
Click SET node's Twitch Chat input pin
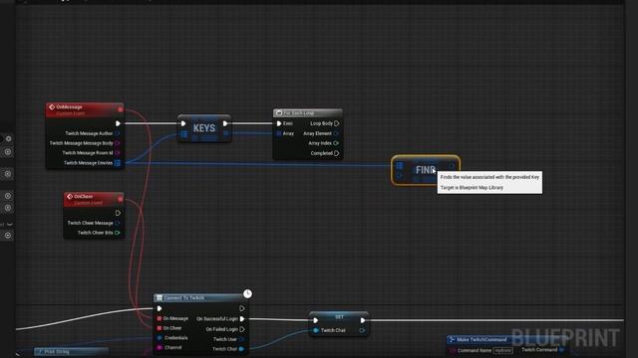tap(316, 330)
